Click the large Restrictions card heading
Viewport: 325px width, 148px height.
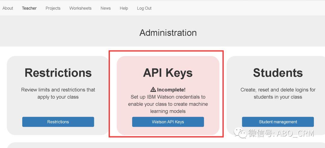(x=58, y=73)
